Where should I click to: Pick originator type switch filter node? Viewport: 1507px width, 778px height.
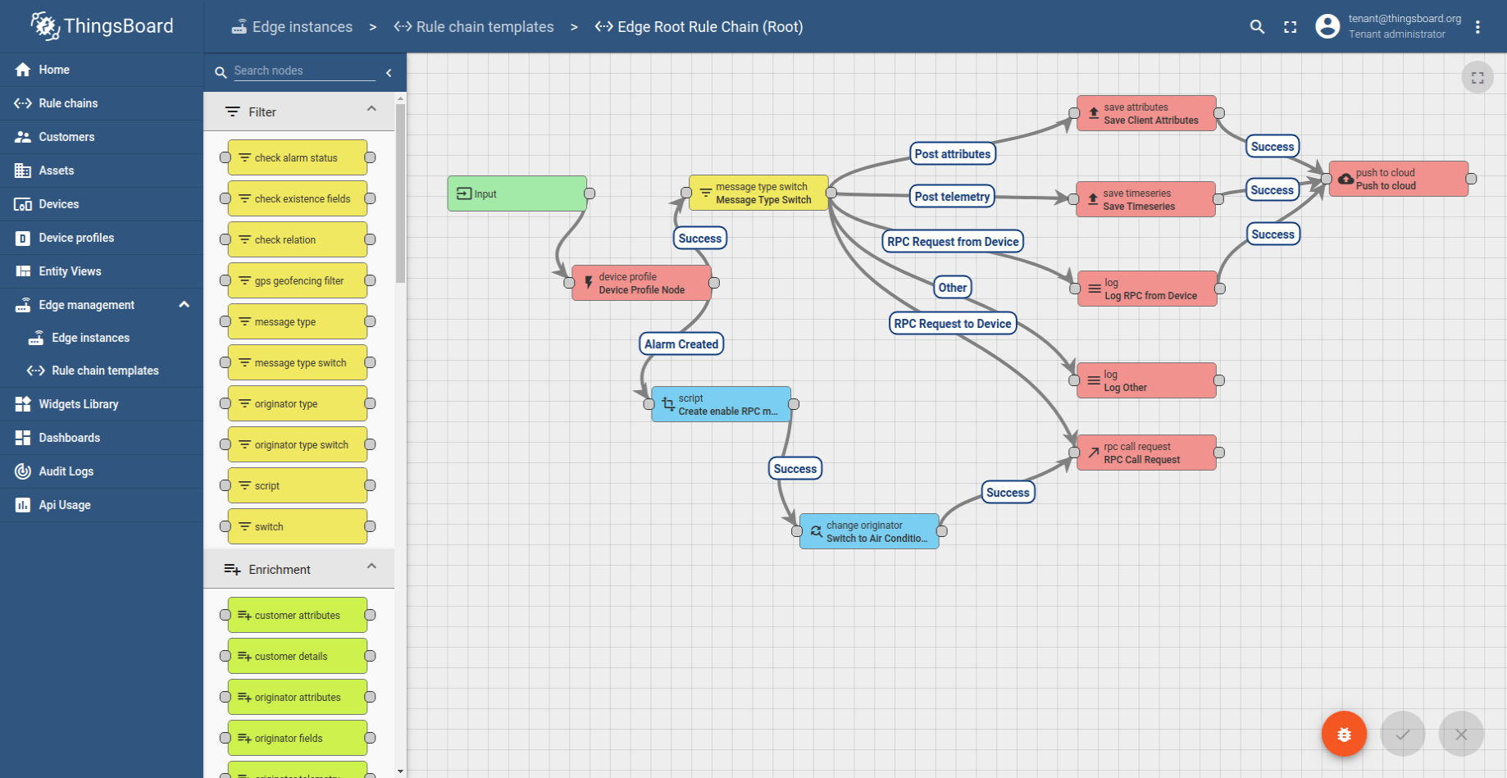click(298, 444)
